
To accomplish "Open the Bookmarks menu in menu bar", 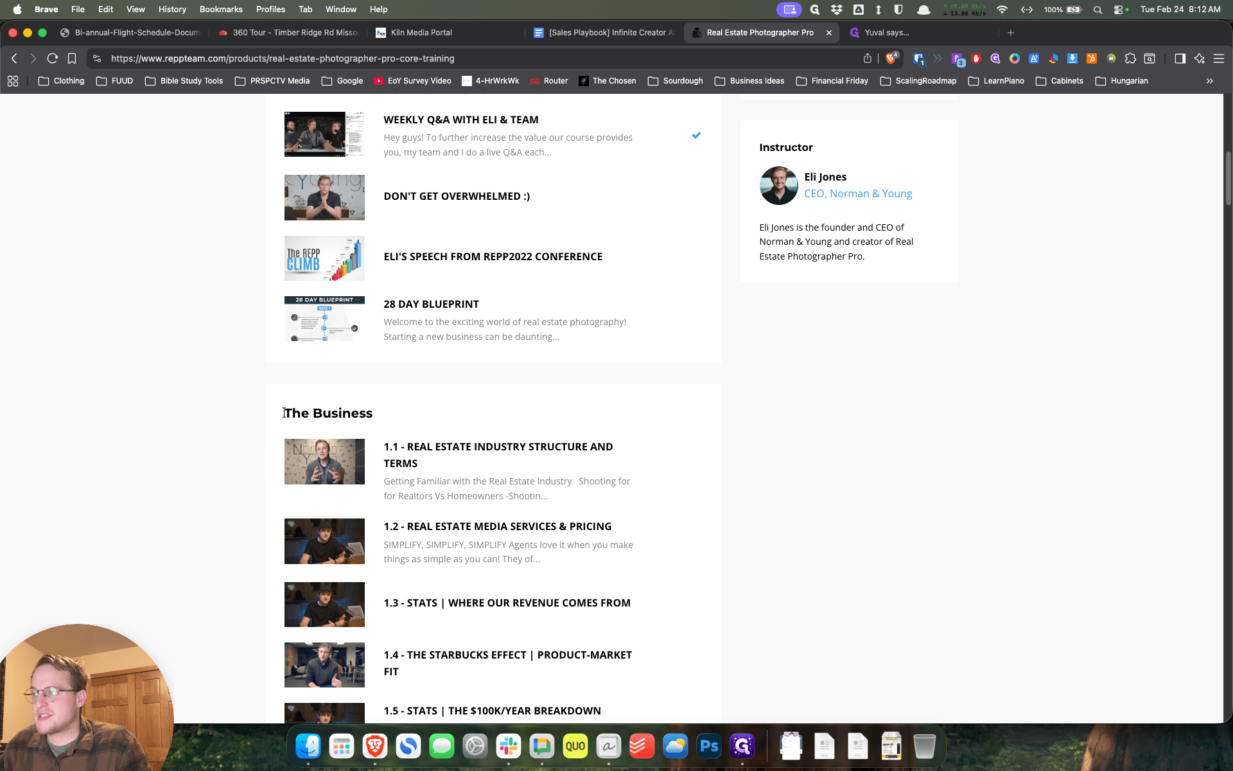I will 221,10.
